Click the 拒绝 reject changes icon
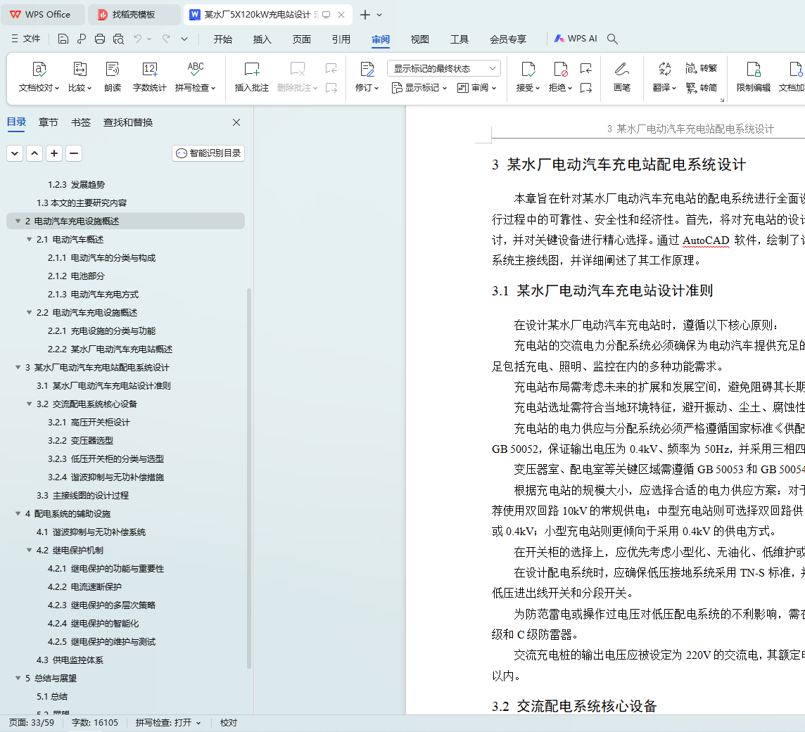This screenshot has width=805, height=732. (x=560, y=69)
